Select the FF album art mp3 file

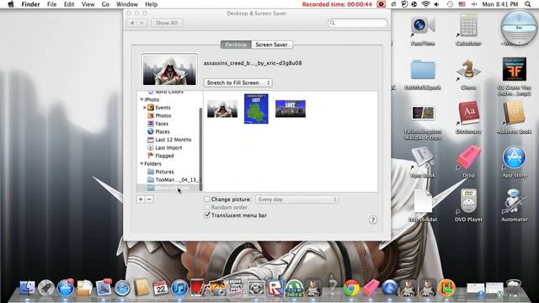tap(515, 69)
